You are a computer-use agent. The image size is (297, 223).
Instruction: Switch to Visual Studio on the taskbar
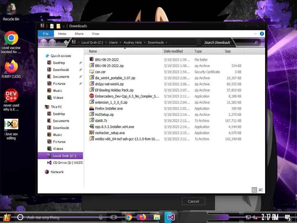pos(171,217)
